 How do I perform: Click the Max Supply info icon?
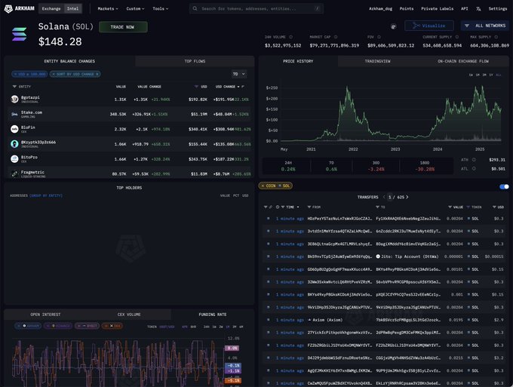click(496, 37)
